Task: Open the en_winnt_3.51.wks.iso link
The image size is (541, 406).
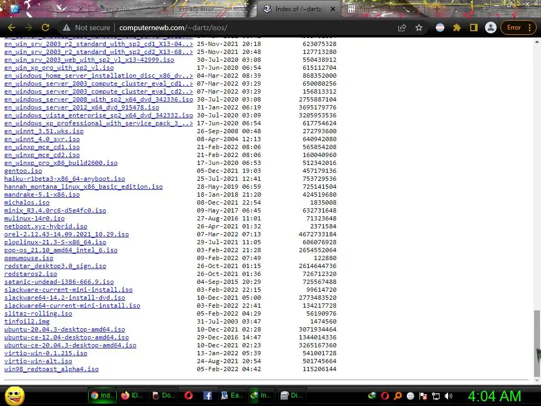Action: [44, 131]
